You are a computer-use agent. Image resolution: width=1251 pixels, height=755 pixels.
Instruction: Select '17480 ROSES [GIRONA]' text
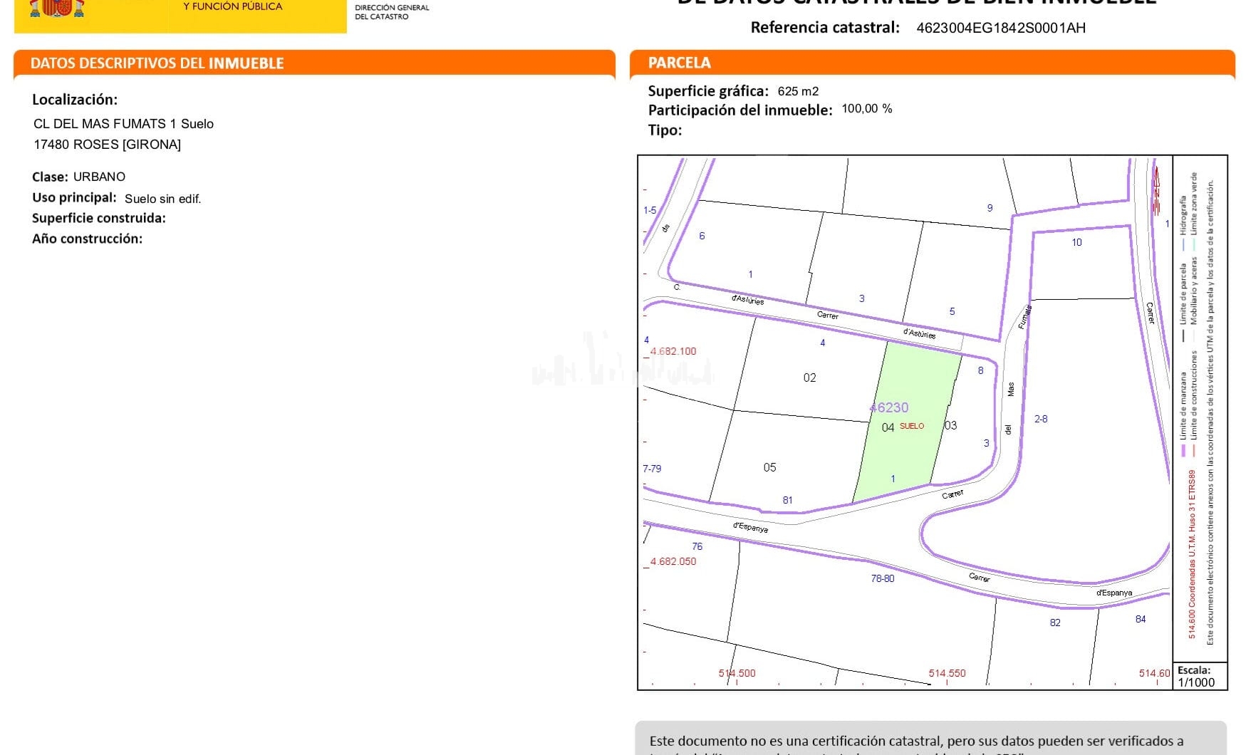coord(107,145)
